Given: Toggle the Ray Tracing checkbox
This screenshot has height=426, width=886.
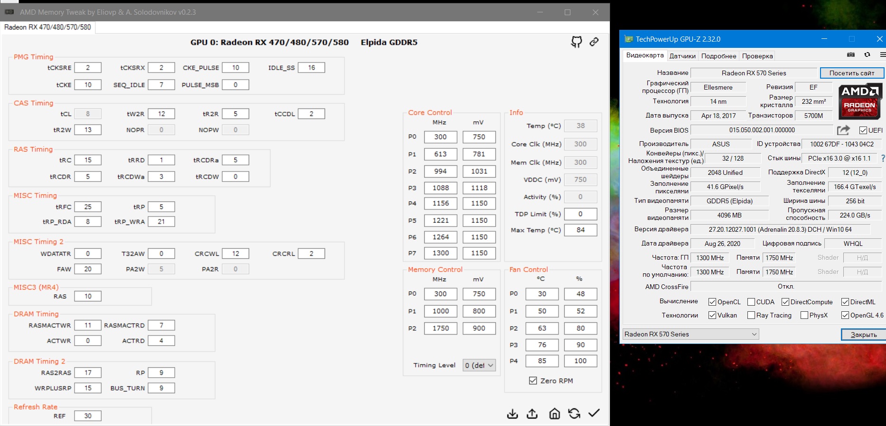Looking at the screenshot, I should (751, 315).
